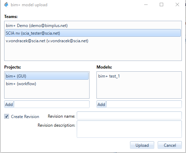Screen dimensions: 186x153
Task: Uncheck the Create Revision checkbox
Action: click(7, 116)
